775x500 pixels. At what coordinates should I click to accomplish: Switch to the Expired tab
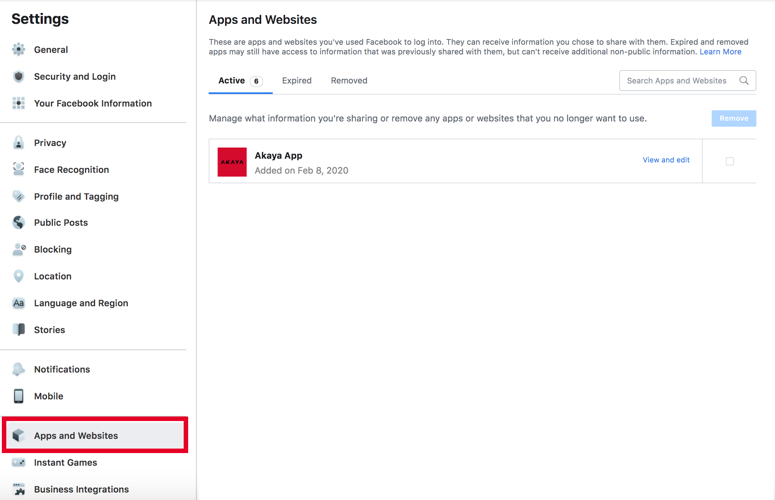point(297,80)
